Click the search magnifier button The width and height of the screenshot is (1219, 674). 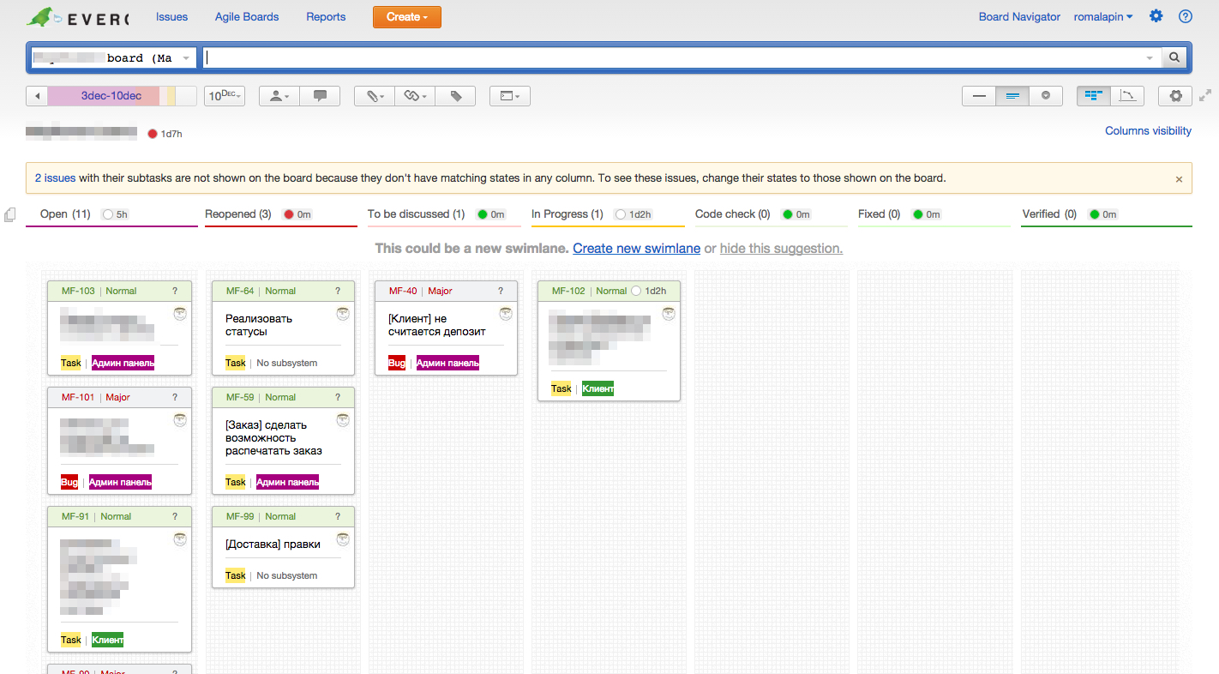pos(1175,57)
